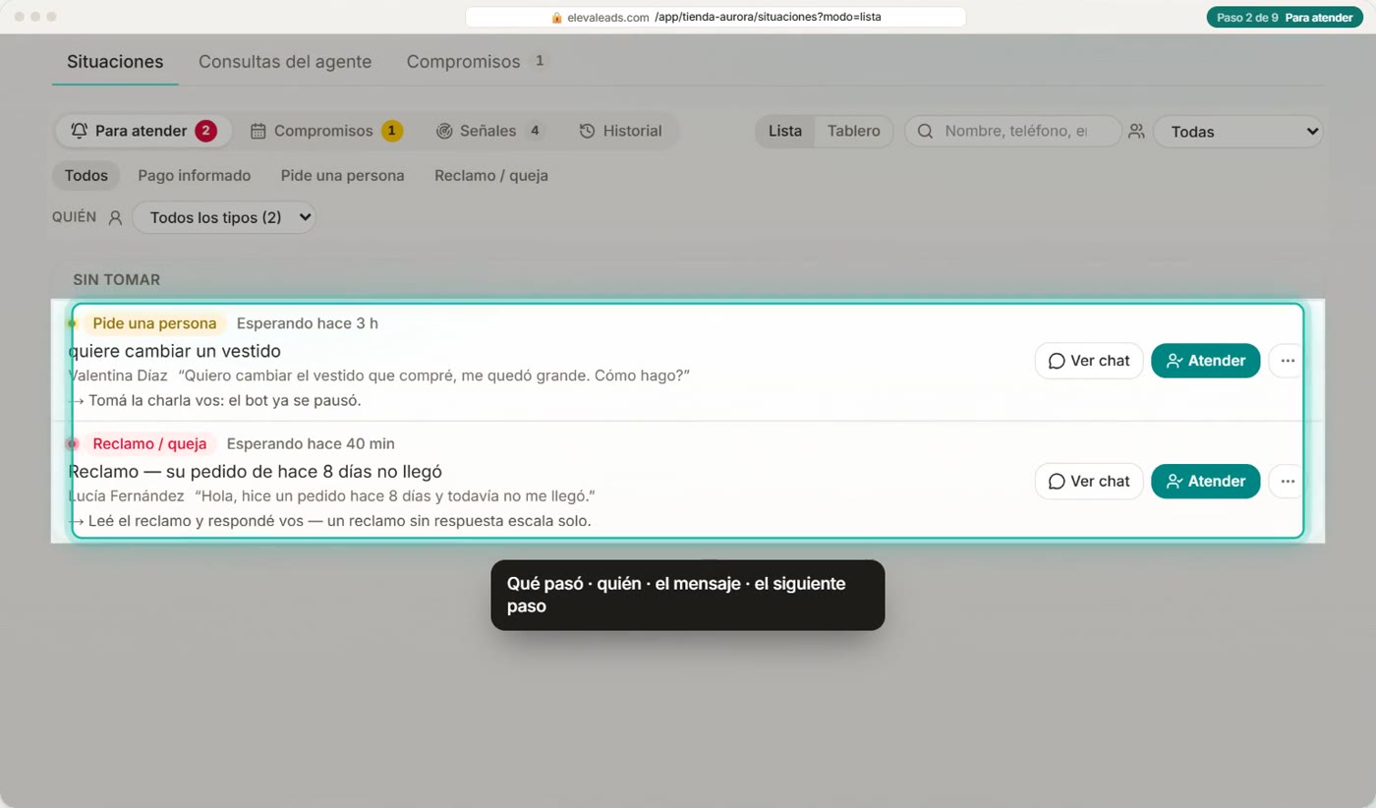Open the Consultas del agente tab
1376x808 pixels.
pos(285,61)
